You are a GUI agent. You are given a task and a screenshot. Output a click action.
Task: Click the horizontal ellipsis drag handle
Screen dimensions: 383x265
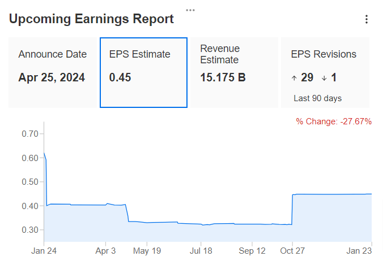click(190, 10)
